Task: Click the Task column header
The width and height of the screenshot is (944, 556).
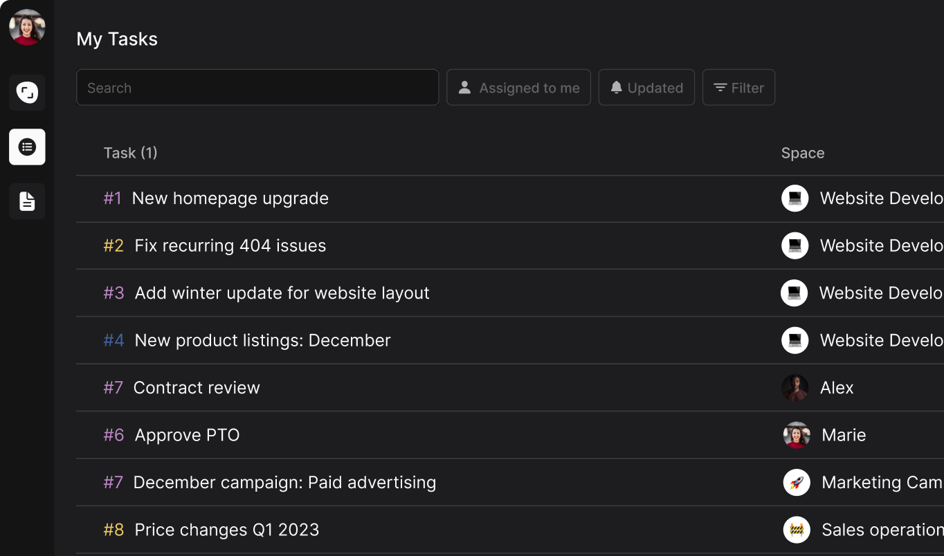Action: pos(130,153)
